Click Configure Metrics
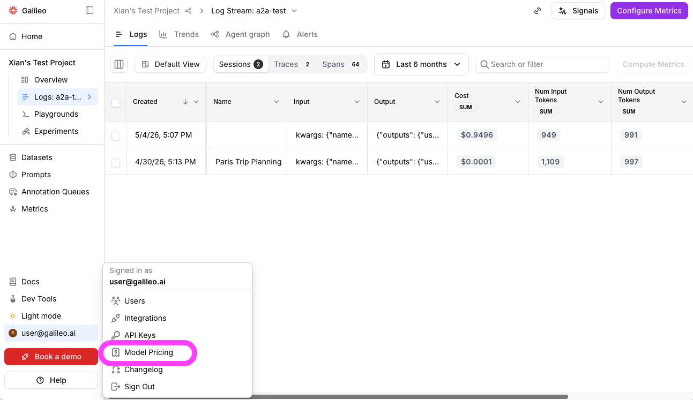This screenshot has height=400, width=693. (x=649, y=11)
